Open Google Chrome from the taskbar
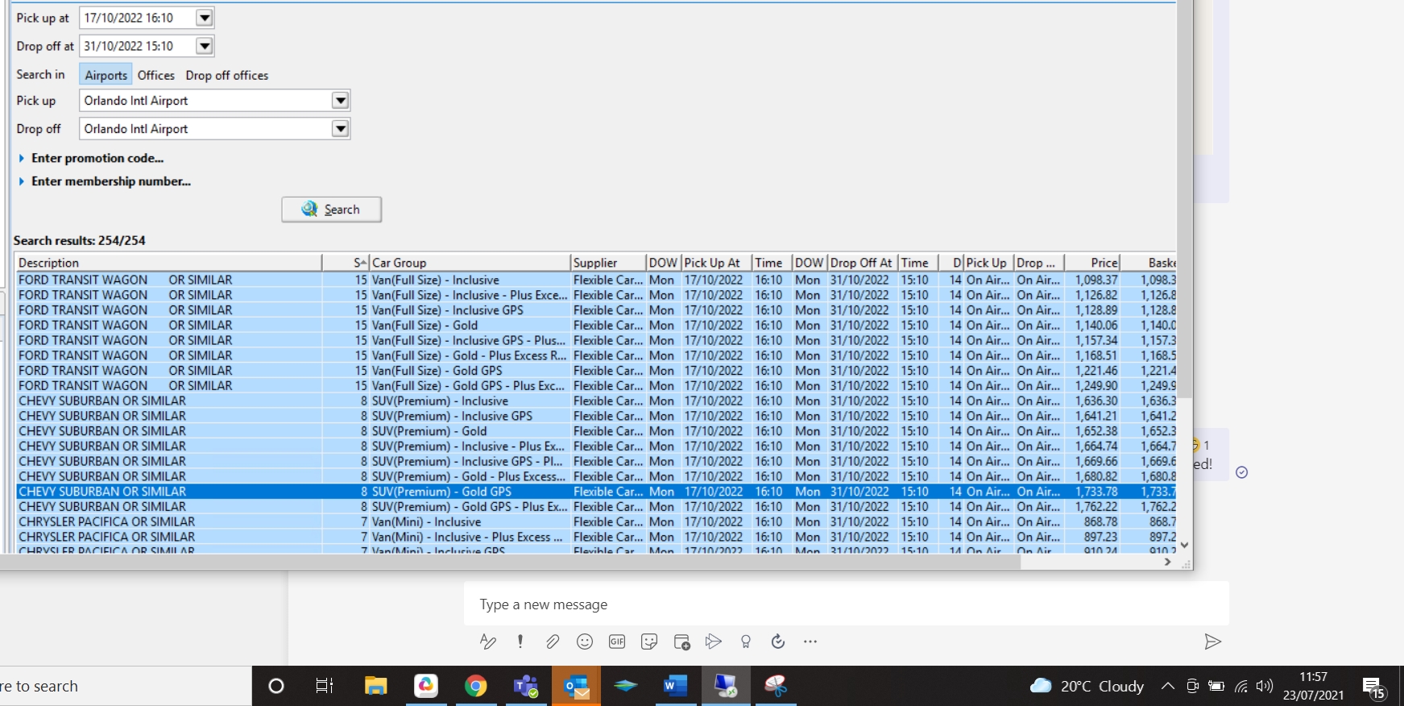 point(476,686)
